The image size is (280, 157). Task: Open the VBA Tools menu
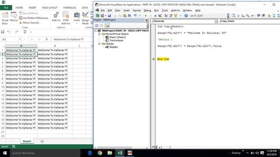pyautogui.click(x=165, y=10)
